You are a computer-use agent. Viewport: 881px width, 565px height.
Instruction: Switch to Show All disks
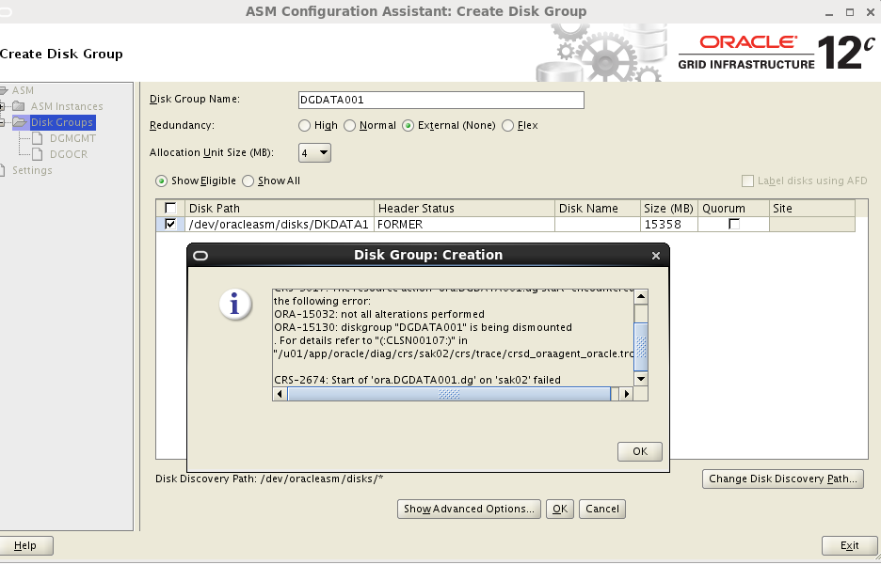tap(248, 180)
